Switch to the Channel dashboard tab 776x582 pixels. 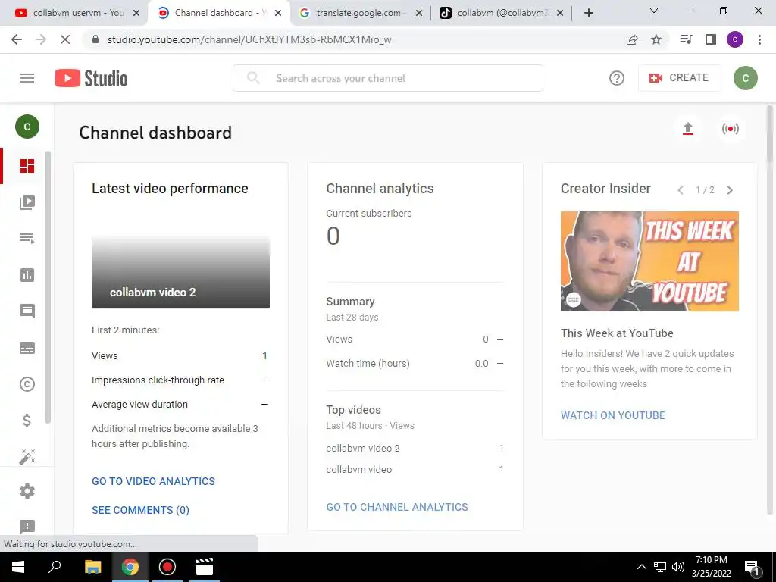(221, 13)
